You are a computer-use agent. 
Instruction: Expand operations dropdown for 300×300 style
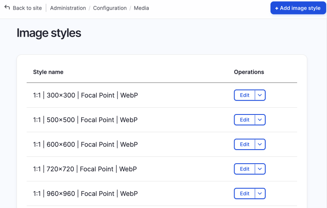tap(260, 95)
